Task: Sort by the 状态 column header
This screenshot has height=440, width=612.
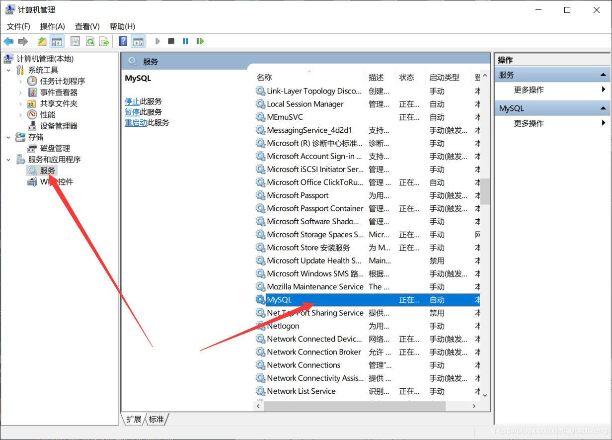Action: 410,77
